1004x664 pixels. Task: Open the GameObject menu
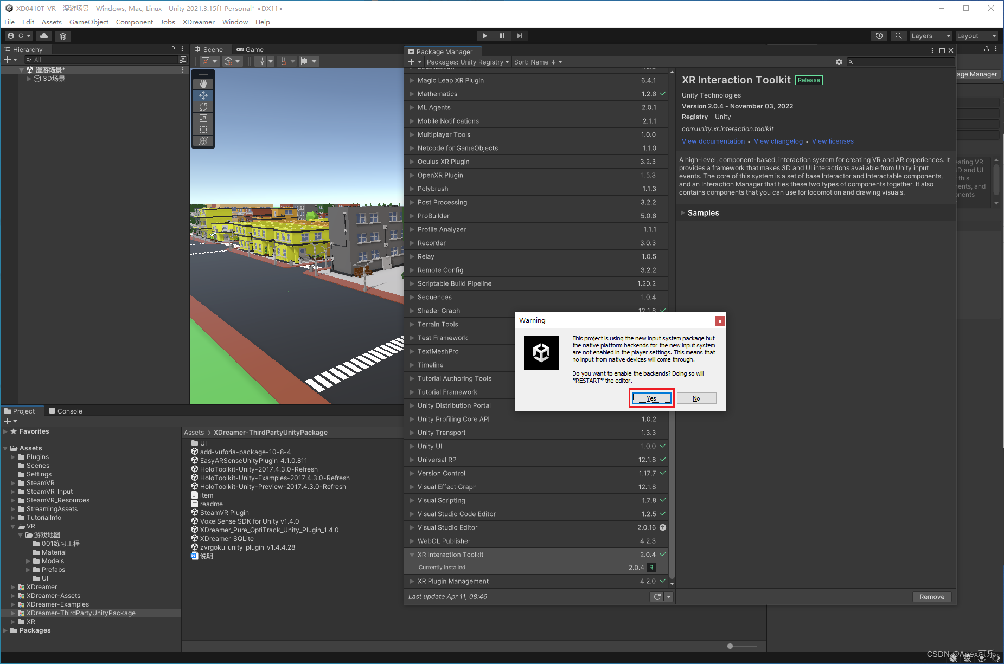89,22
